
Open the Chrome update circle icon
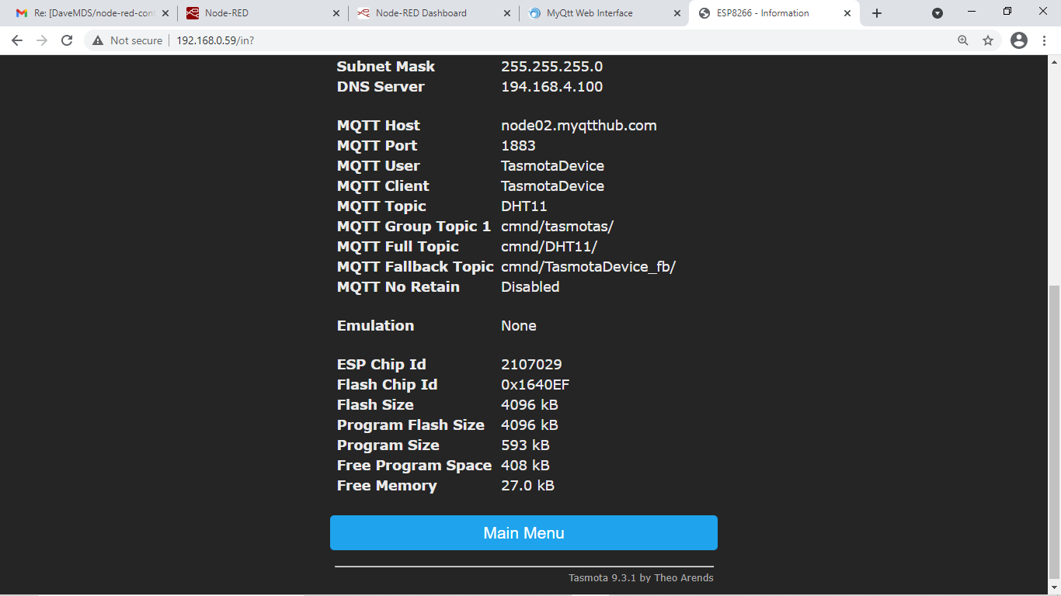click(x=938, y=12)
